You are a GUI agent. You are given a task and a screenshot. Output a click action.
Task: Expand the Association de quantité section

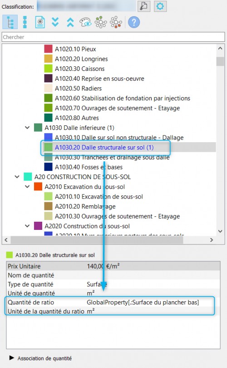(x=11, y=358)
